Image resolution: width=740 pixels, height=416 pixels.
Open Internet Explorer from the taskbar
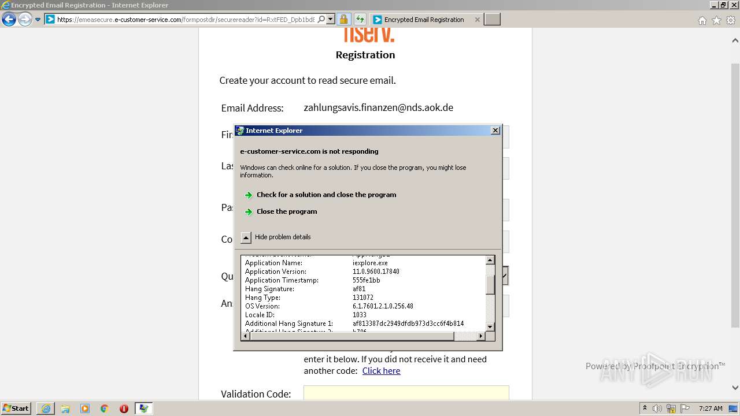click(46, 408)
